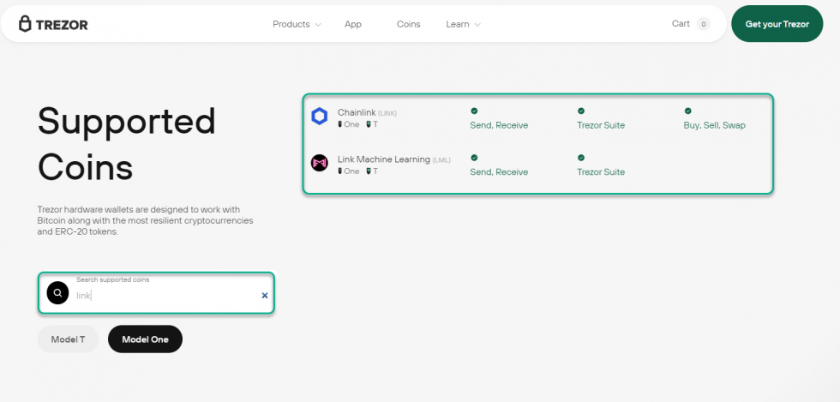Click the Get your Trezor button

pos(777,24)
